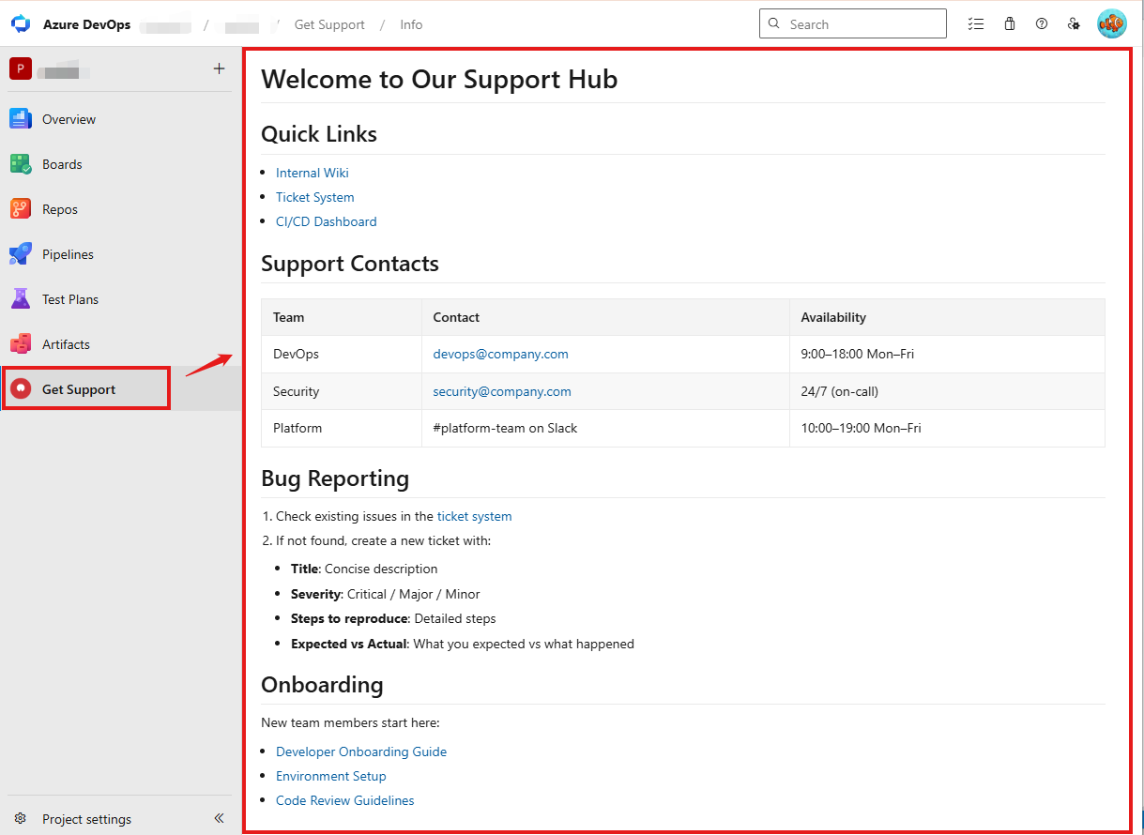Open the Marketplace shopping bag icon
Image resolution: width=1144 pixels, height=835 pixels.
tap(1010, 24)
